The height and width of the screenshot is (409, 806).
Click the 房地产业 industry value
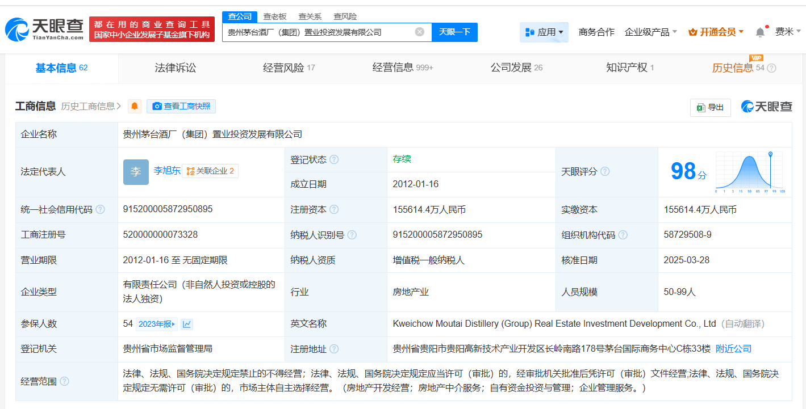pos(411,292)
